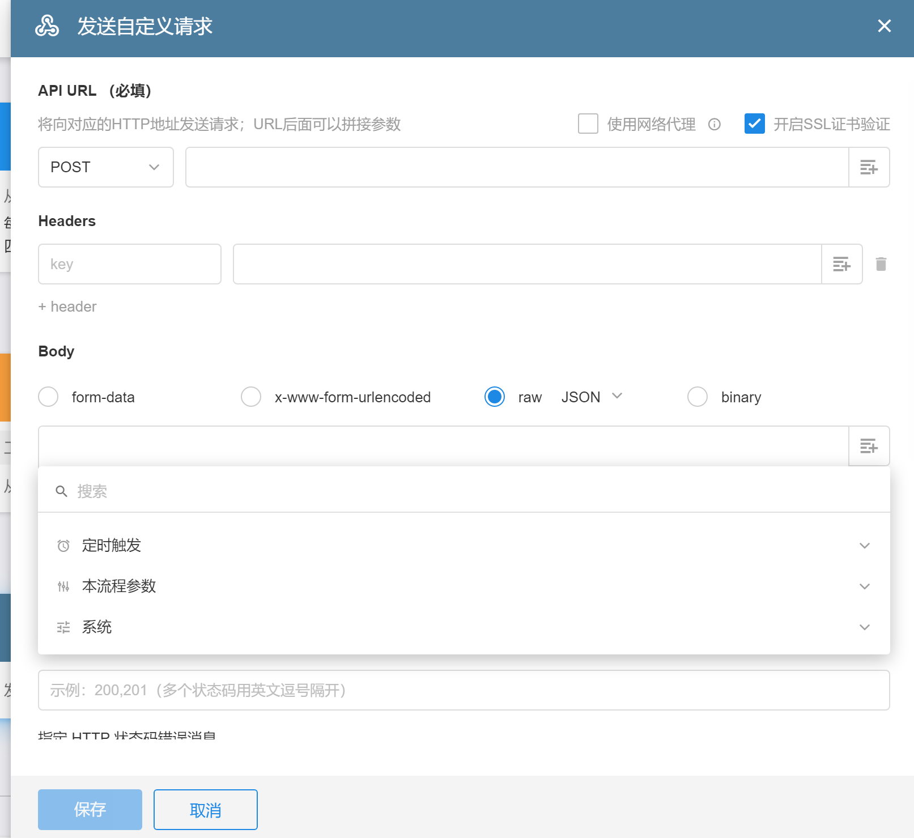Uncheck 开启SSL证书验证 checkbox
Viewport: 914px width, 838px height.
[x=754, y=124]
